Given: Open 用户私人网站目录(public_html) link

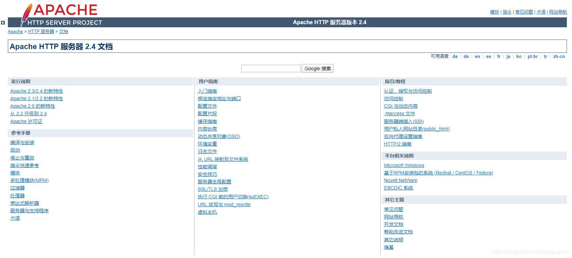Looking at the screenshot, I should tap(417, 129).
